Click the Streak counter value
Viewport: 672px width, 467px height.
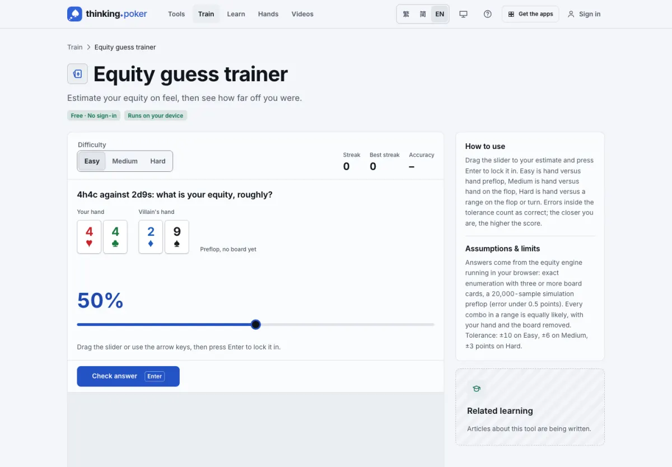point(346,166)
